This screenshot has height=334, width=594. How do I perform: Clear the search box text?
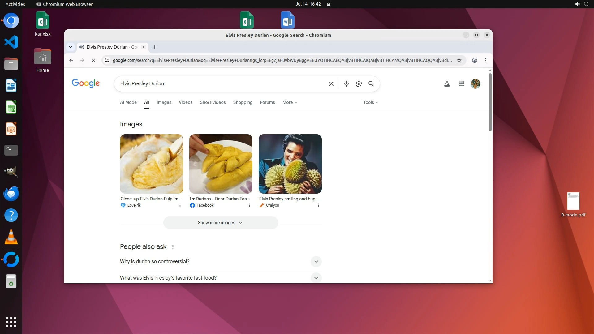pos(331,84)
